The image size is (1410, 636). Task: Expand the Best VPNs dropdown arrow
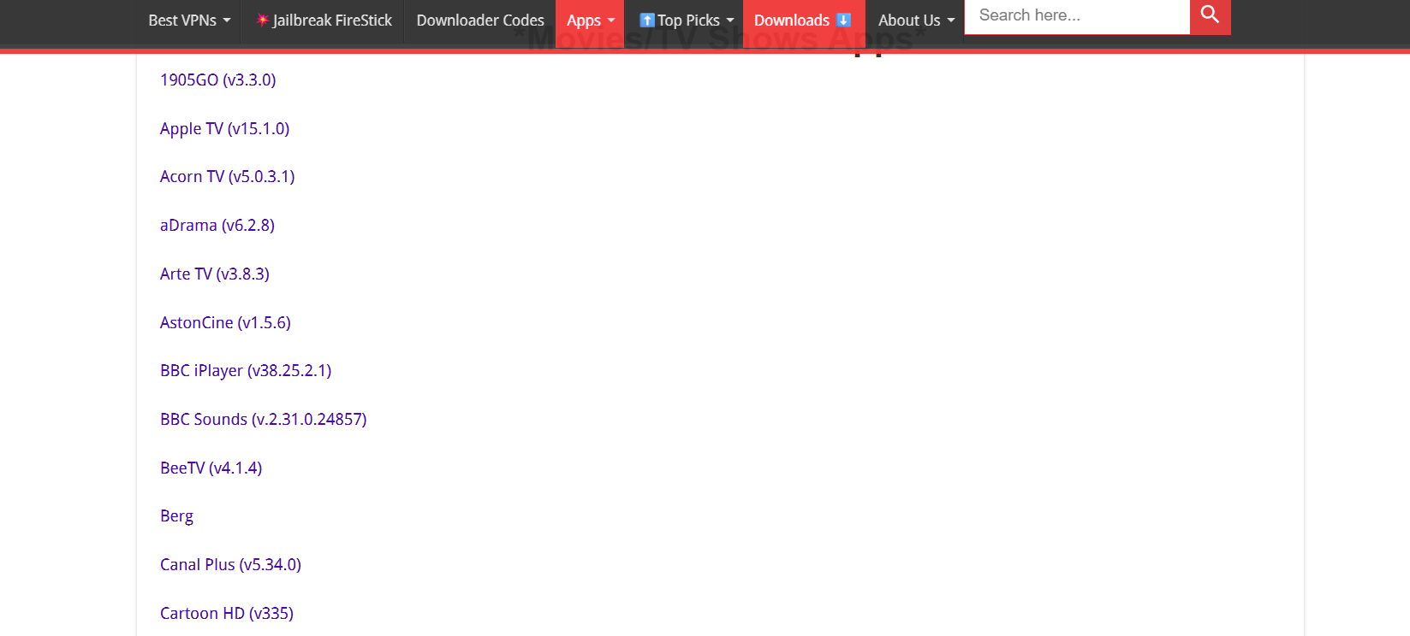point(227,21)
